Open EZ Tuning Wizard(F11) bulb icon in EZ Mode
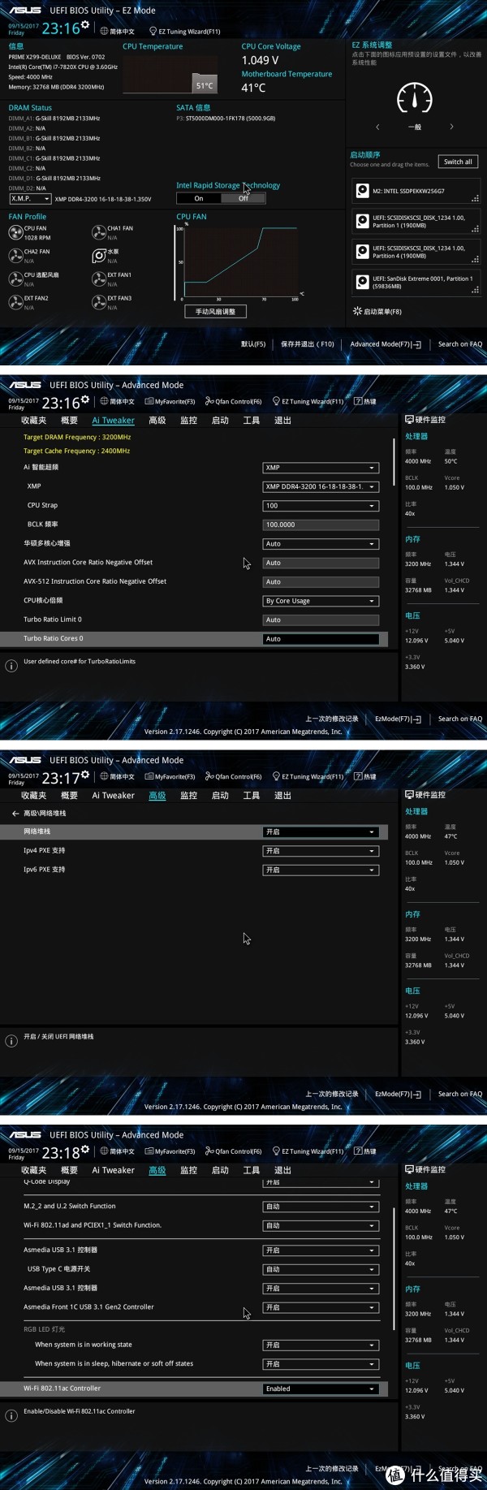Image resolution: width=487 pixels, height=1490 pixels. (153, 32)
